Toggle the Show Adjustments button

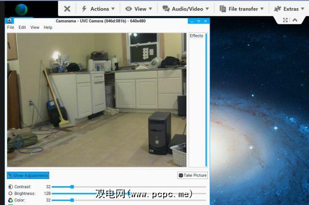click(28, 175)
